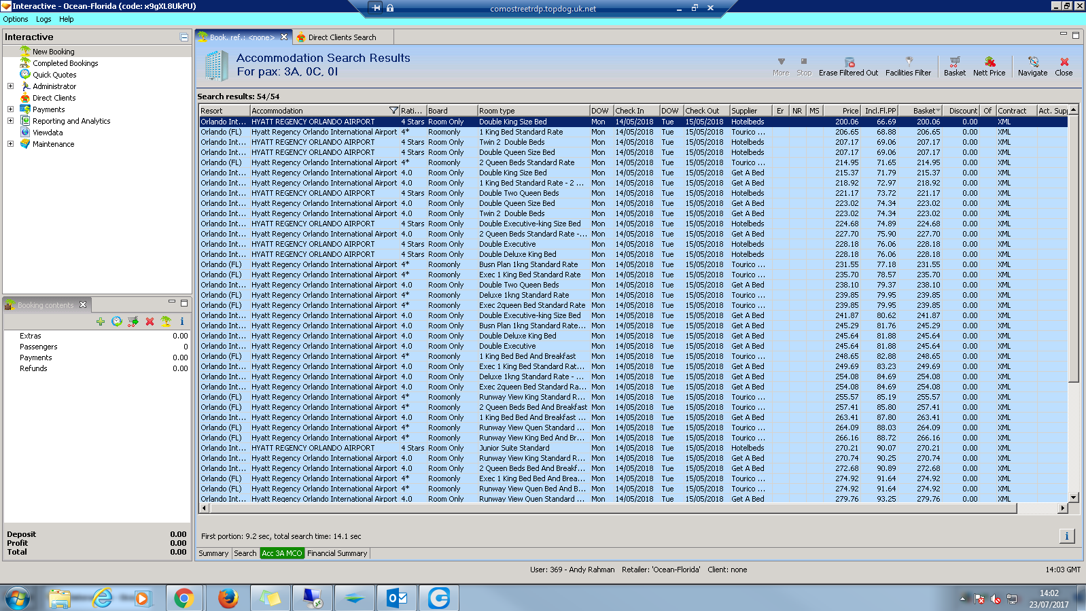
Task: Click red X delete icon in Booking contents
Action: pos(150,321)
